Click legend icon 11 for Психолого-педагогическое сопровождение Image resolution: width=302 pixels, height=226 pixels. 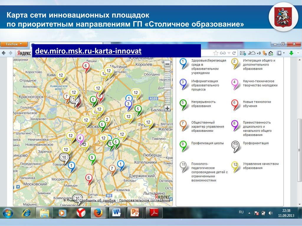tap(183, 167)
